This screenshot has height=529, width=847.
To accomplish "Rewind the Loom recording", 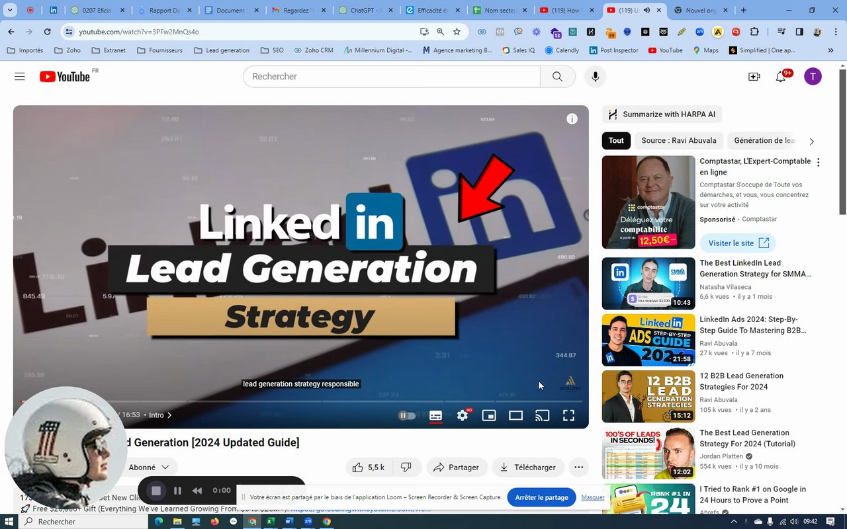I will [x=197, y=491].
